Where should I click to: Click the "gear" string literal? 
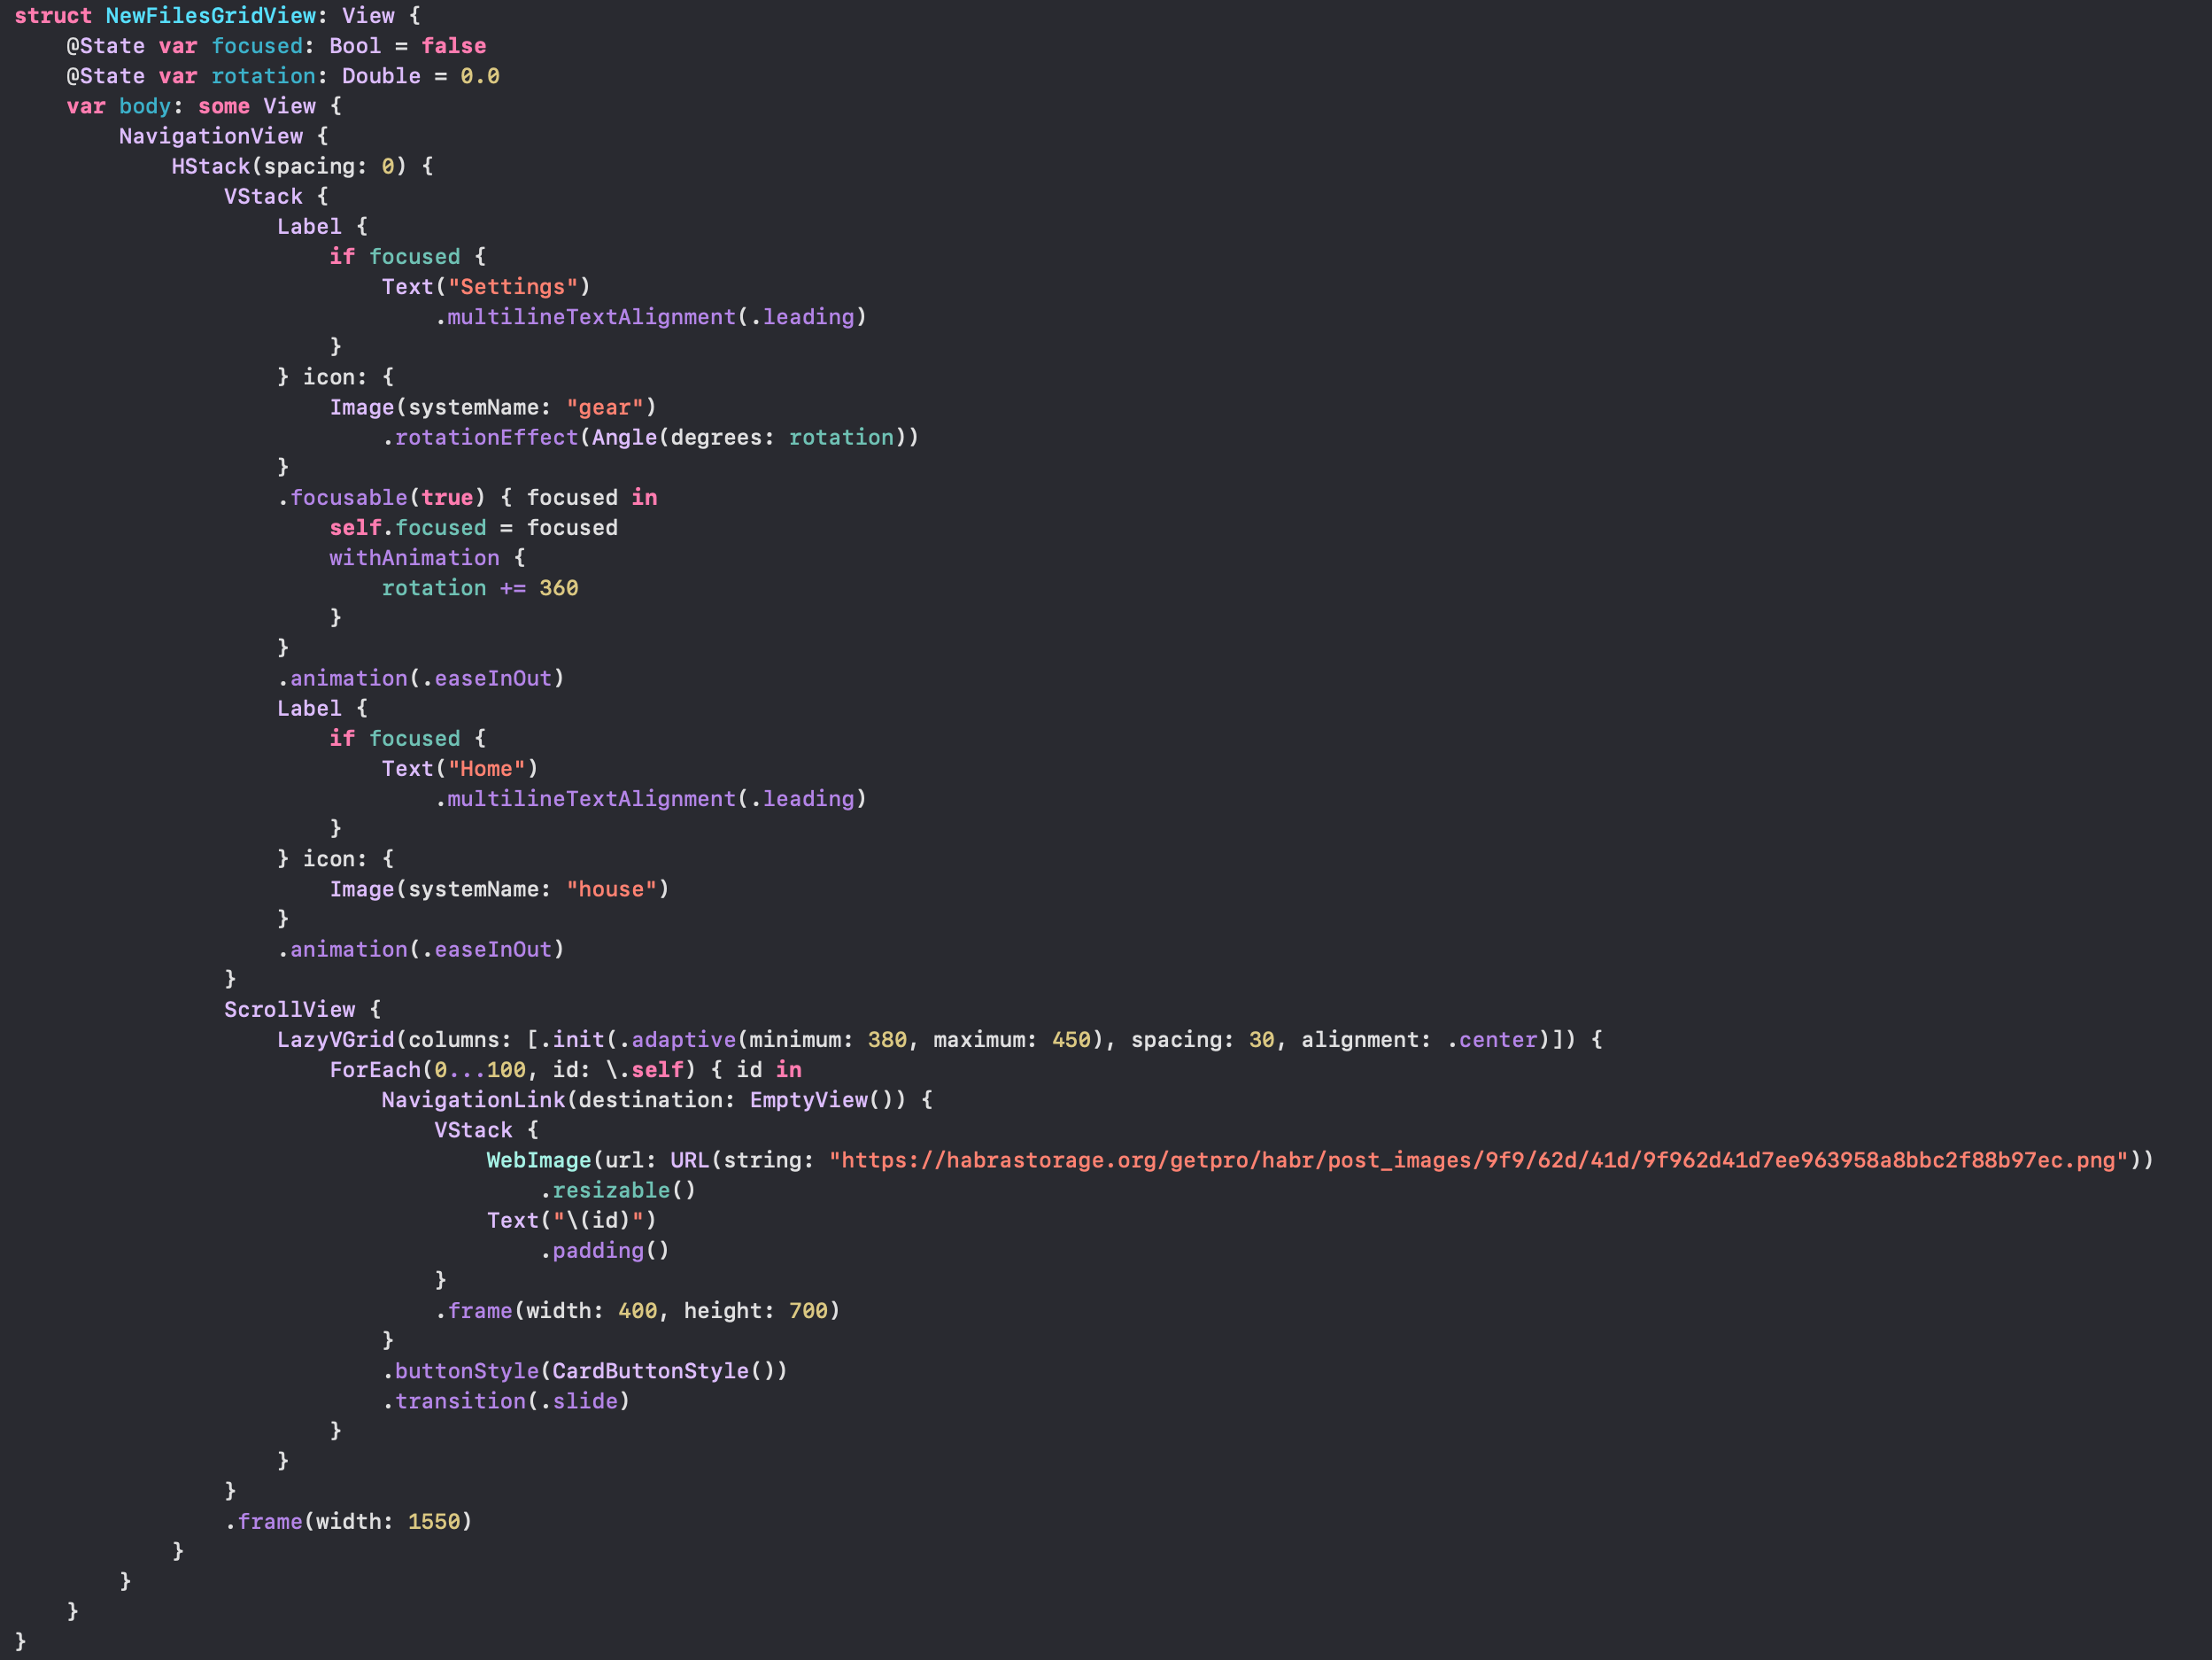tap(605, 407)
